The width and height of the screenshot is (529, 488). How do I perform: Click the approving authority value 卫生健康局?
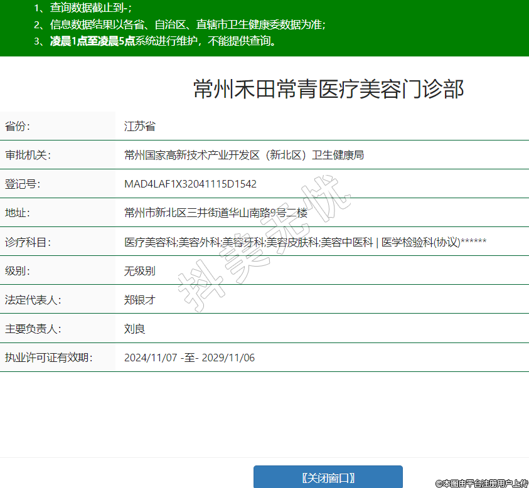[244, 155]
